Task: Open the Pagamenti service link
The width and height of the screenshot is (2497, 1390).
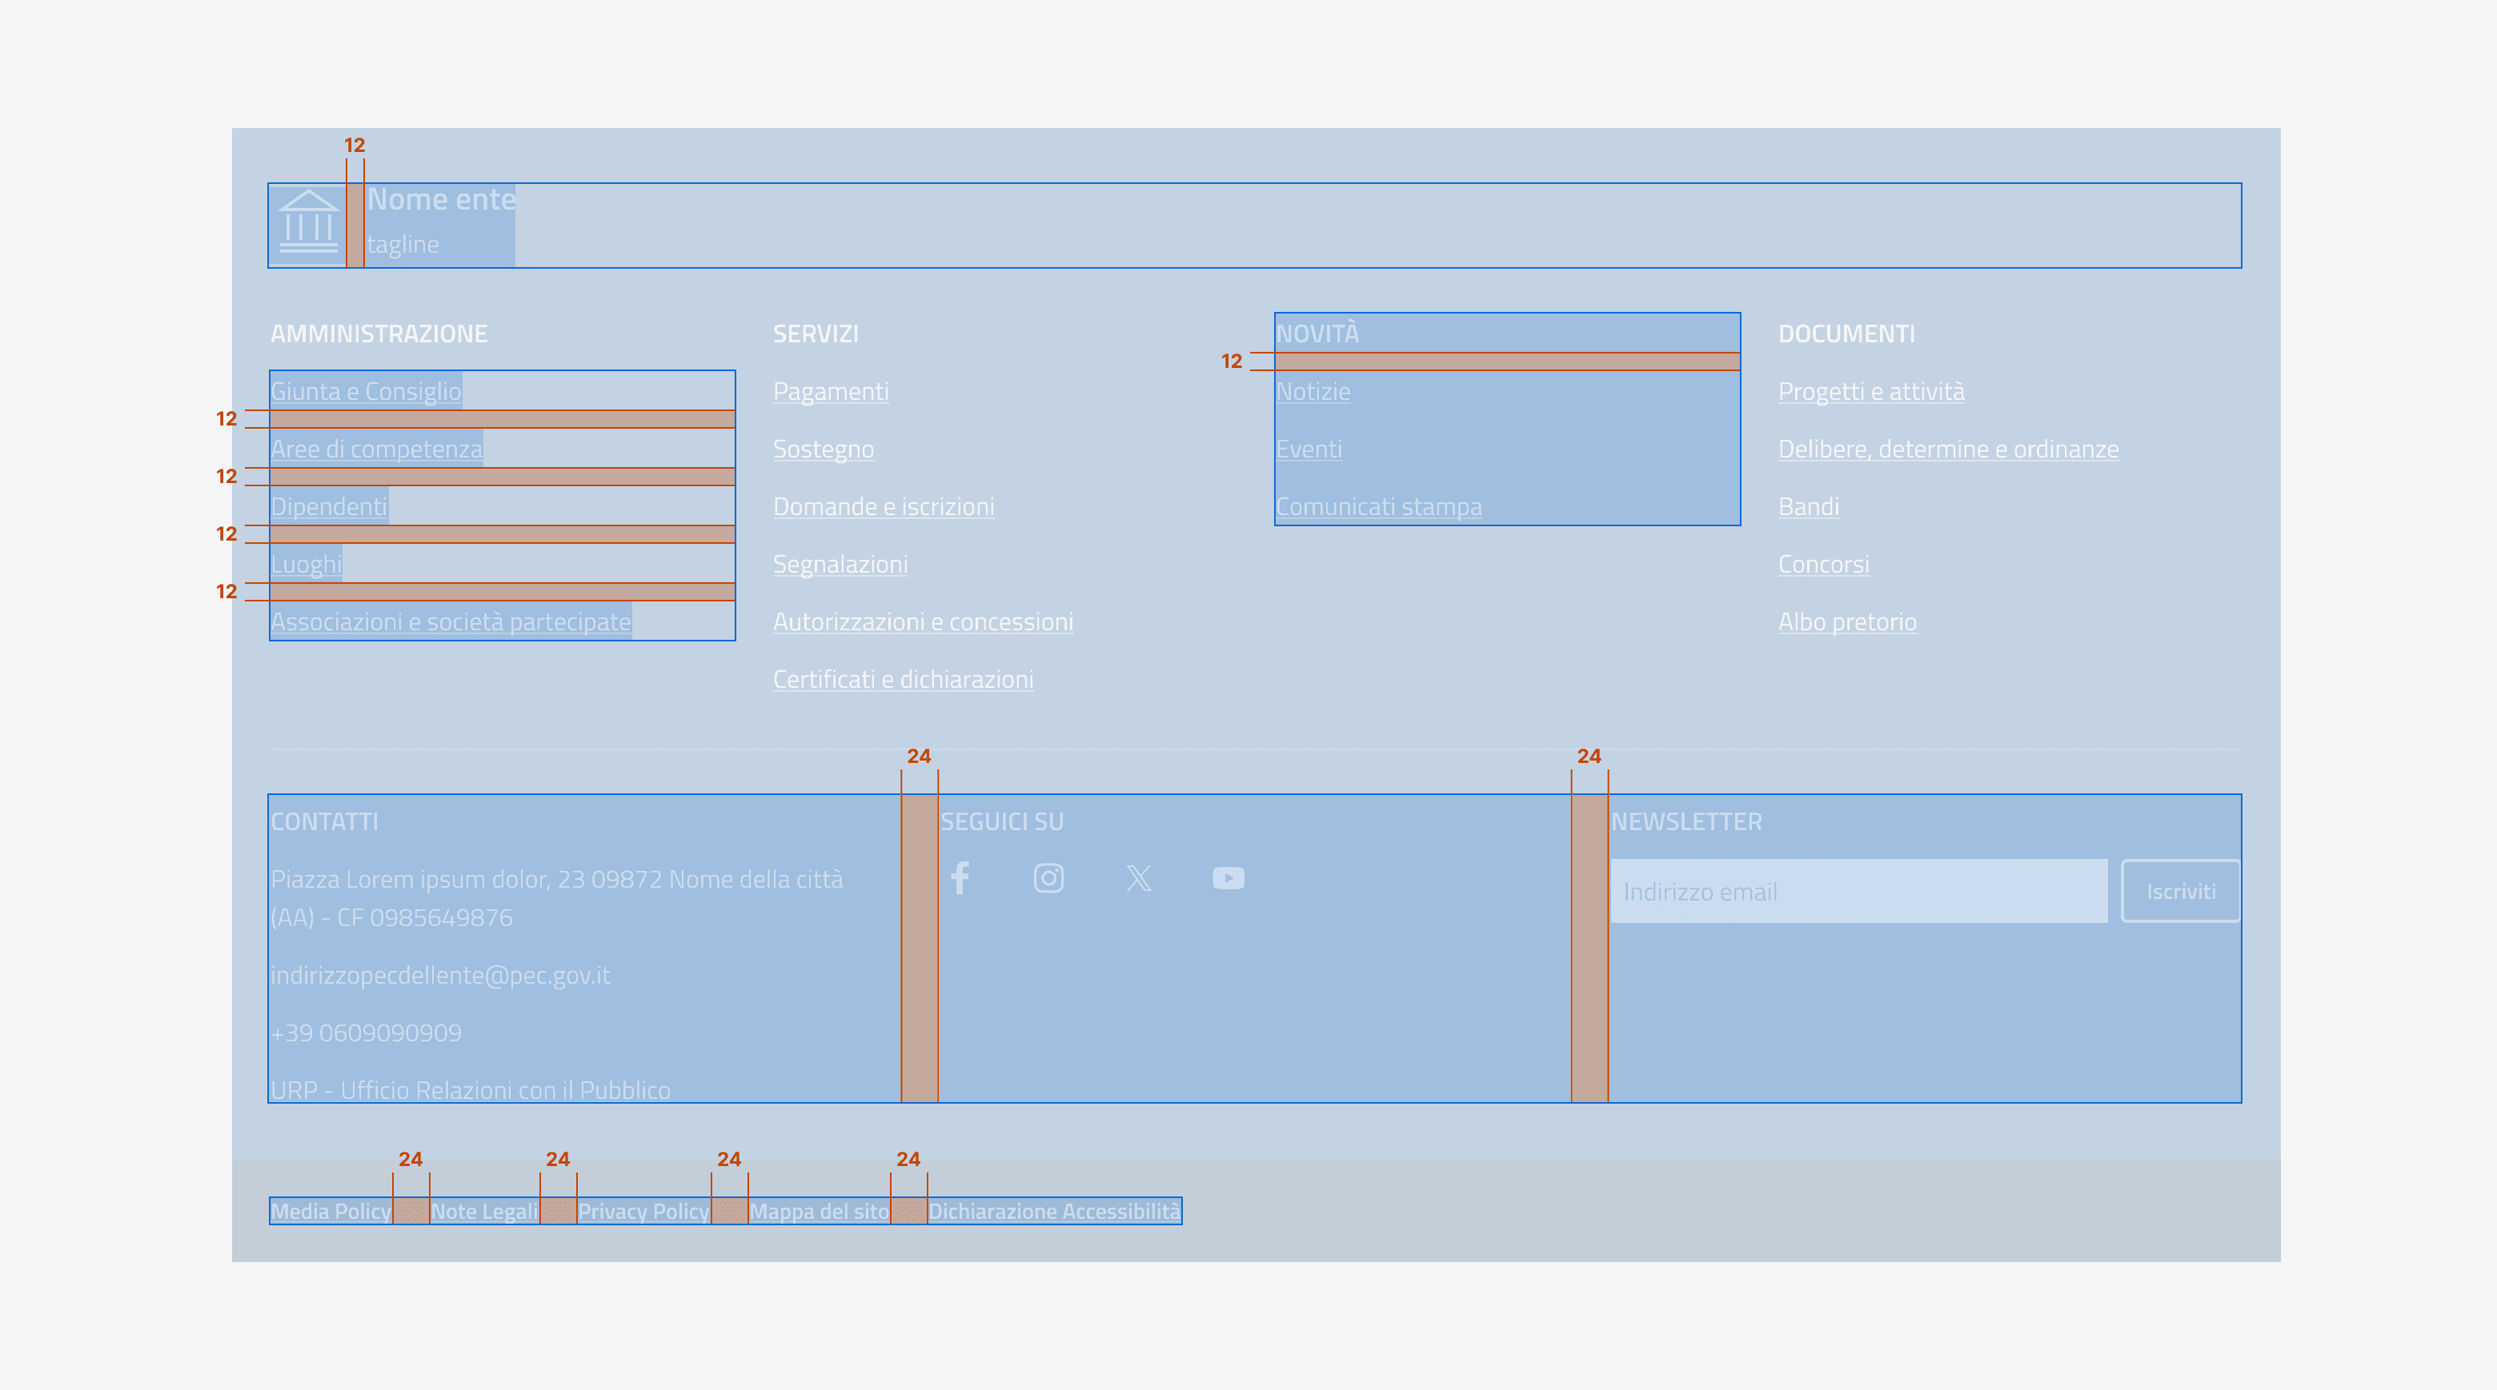Action: [x=831, y=391]
